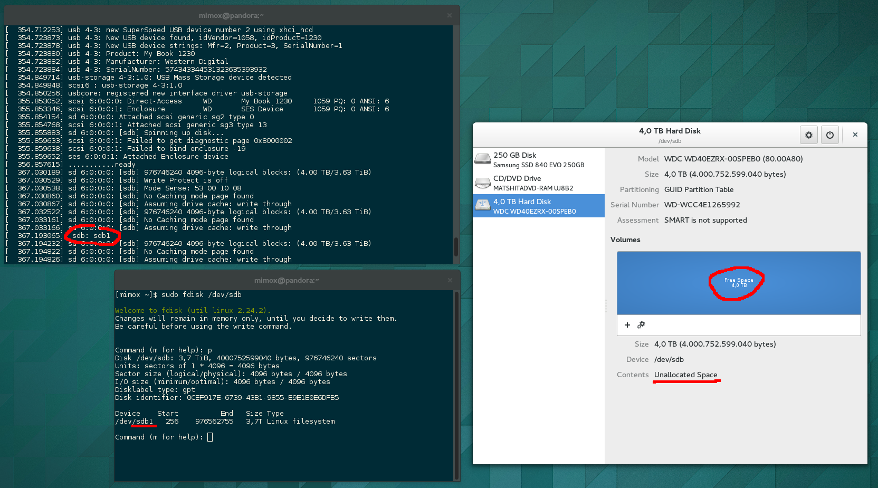Open the disk options gear menu
The width and height of the screenshot is (878, 488).
(x=808, y=135)
